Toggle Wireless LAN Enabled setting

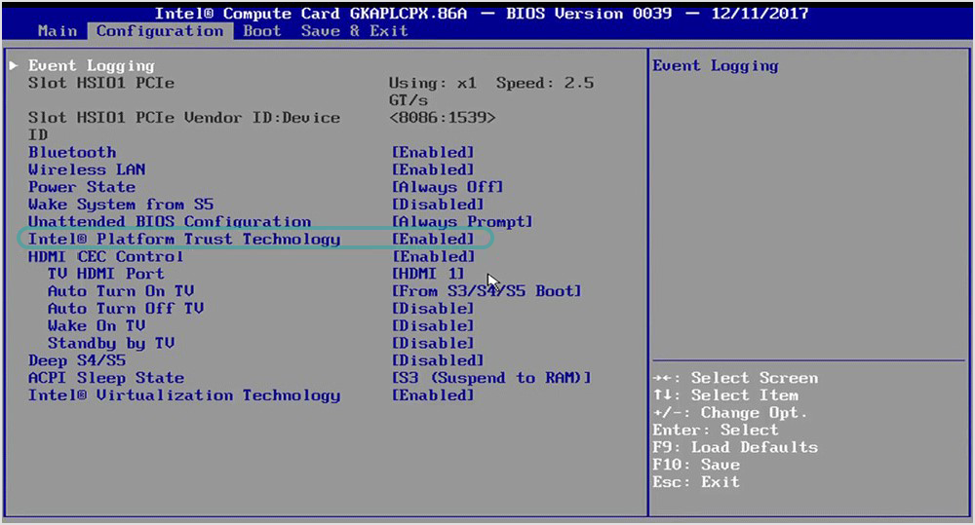432,170
